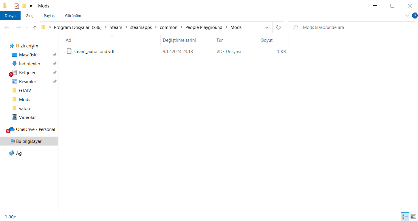Click the date 9.12.2023 23:18 cell
The height and width of the screenshot is (221, 418).
178,52
